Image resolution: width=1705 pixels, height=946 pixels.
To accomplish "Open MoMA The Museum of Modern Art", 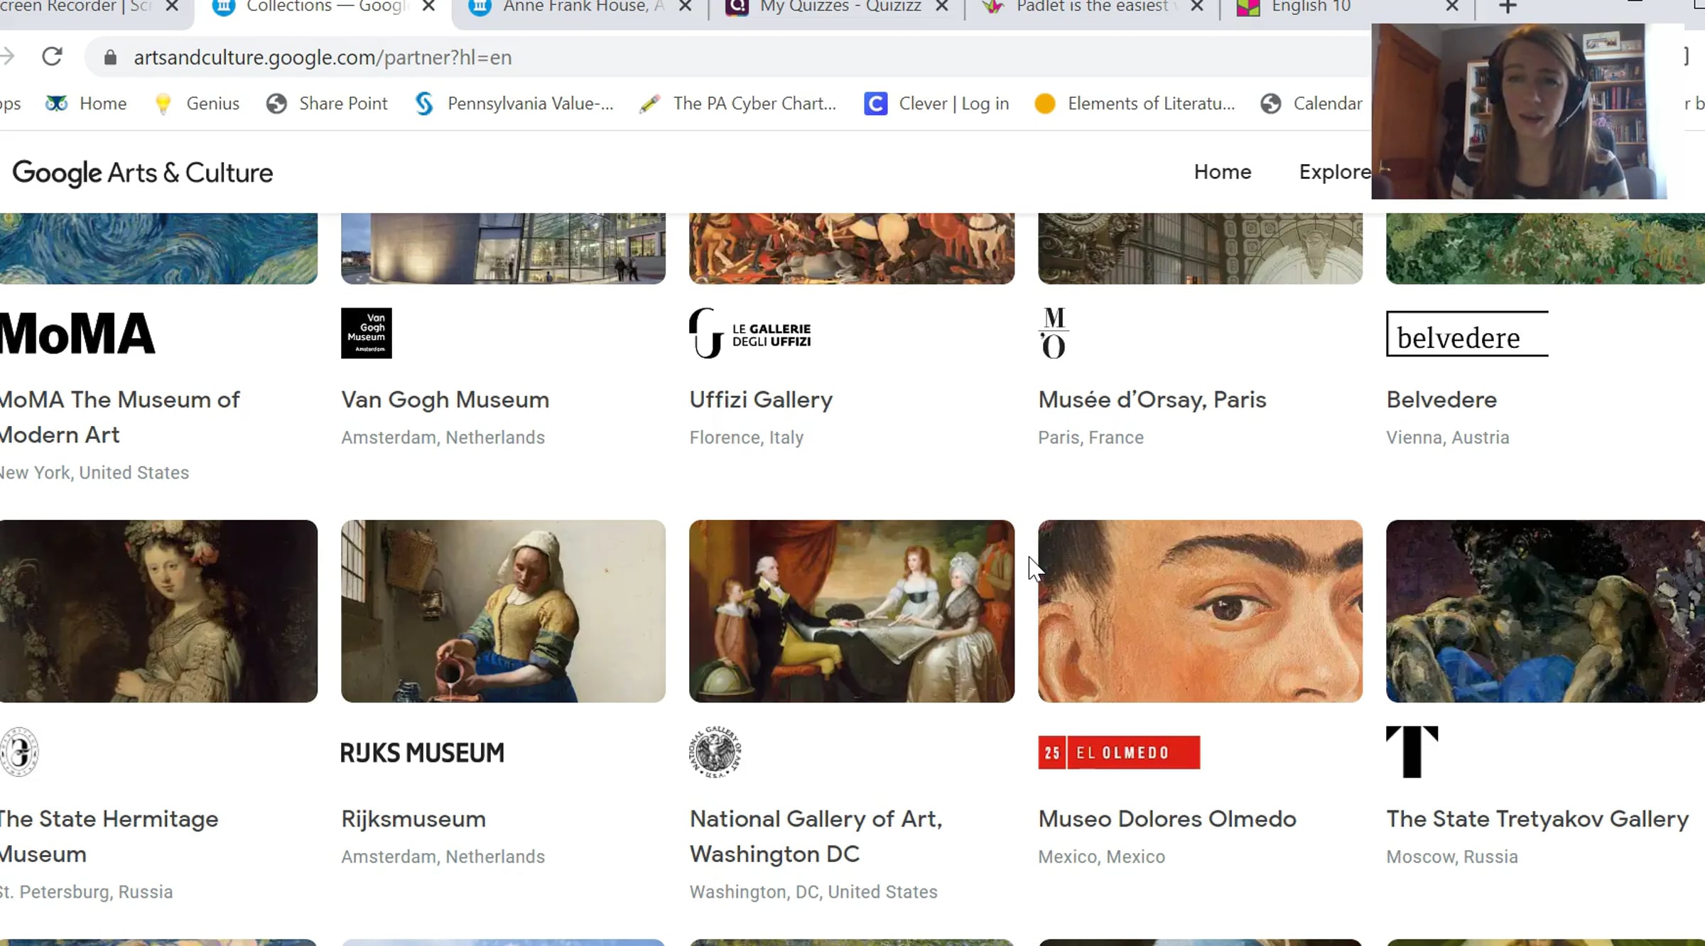I will click(x=119, y=417).
